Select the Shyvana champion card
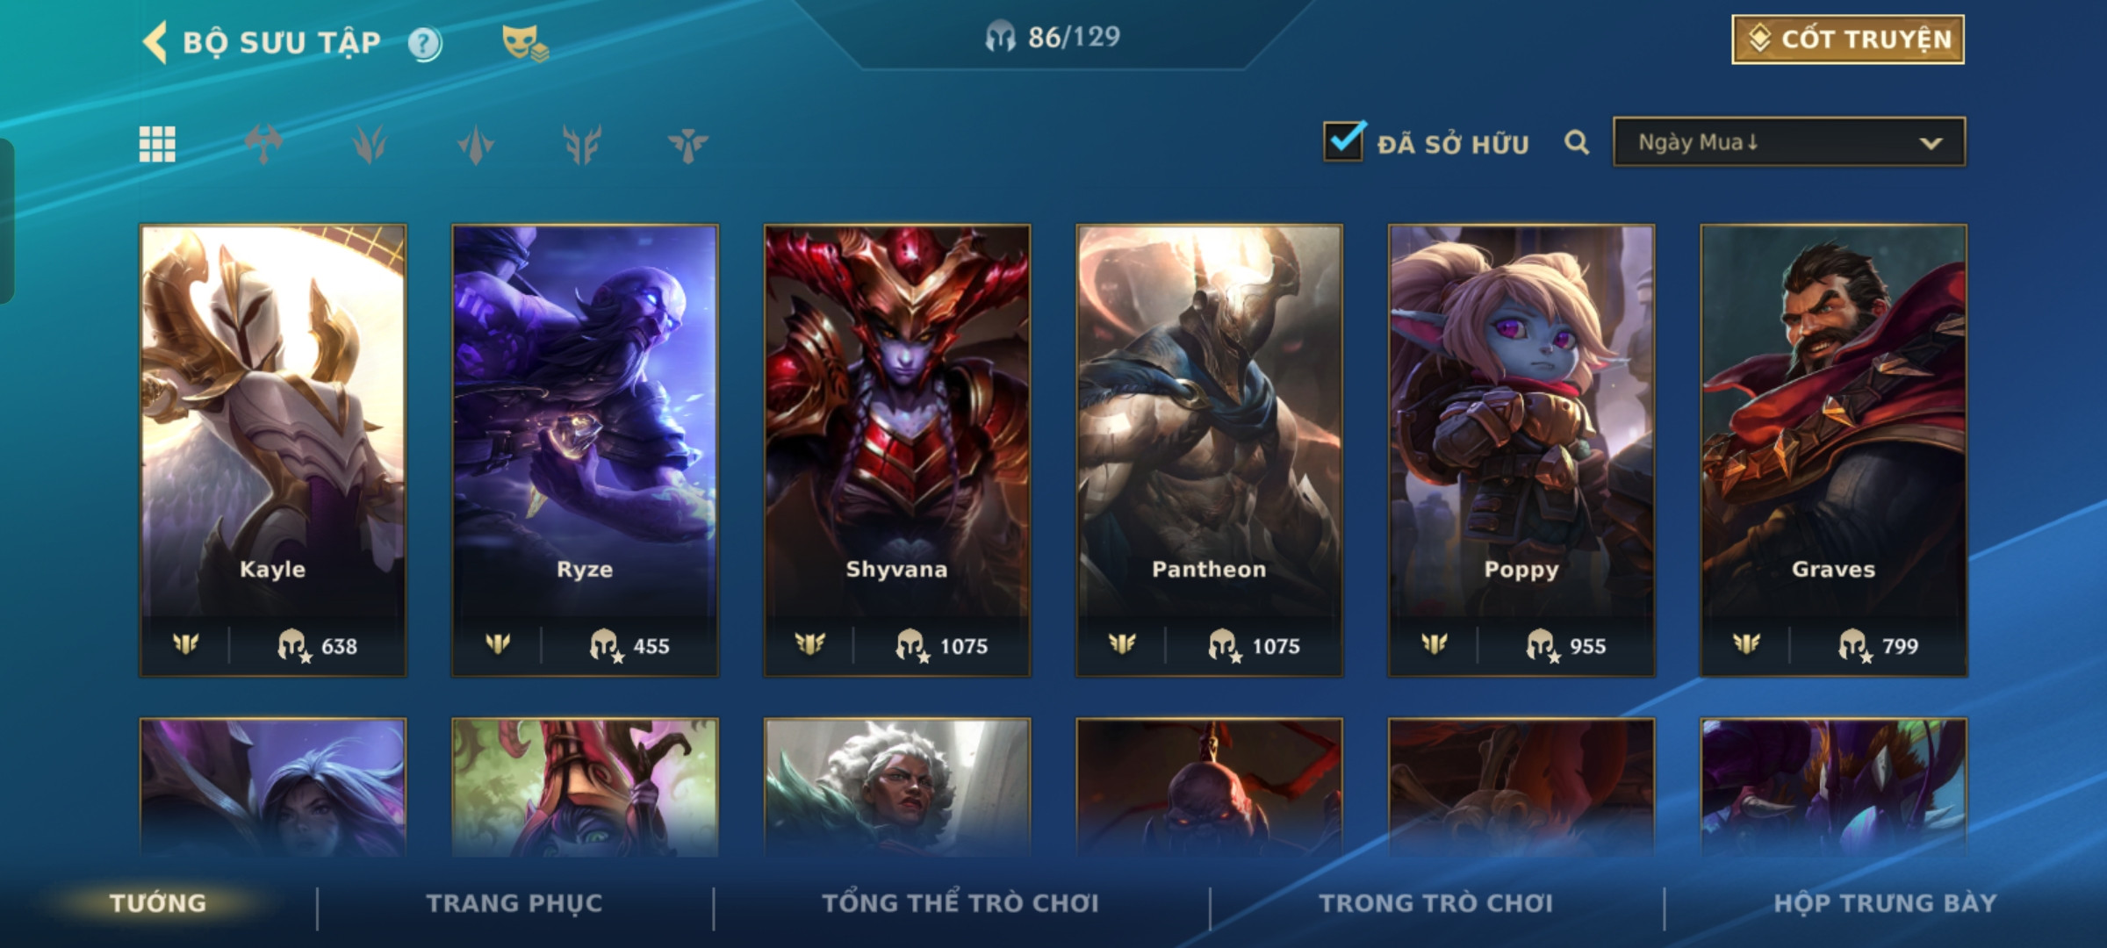 point(897,450)
